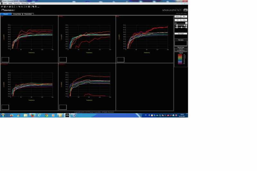This screenshot has height=171, width=257.
Task: Open the File menu
Action: coord(5,4)
